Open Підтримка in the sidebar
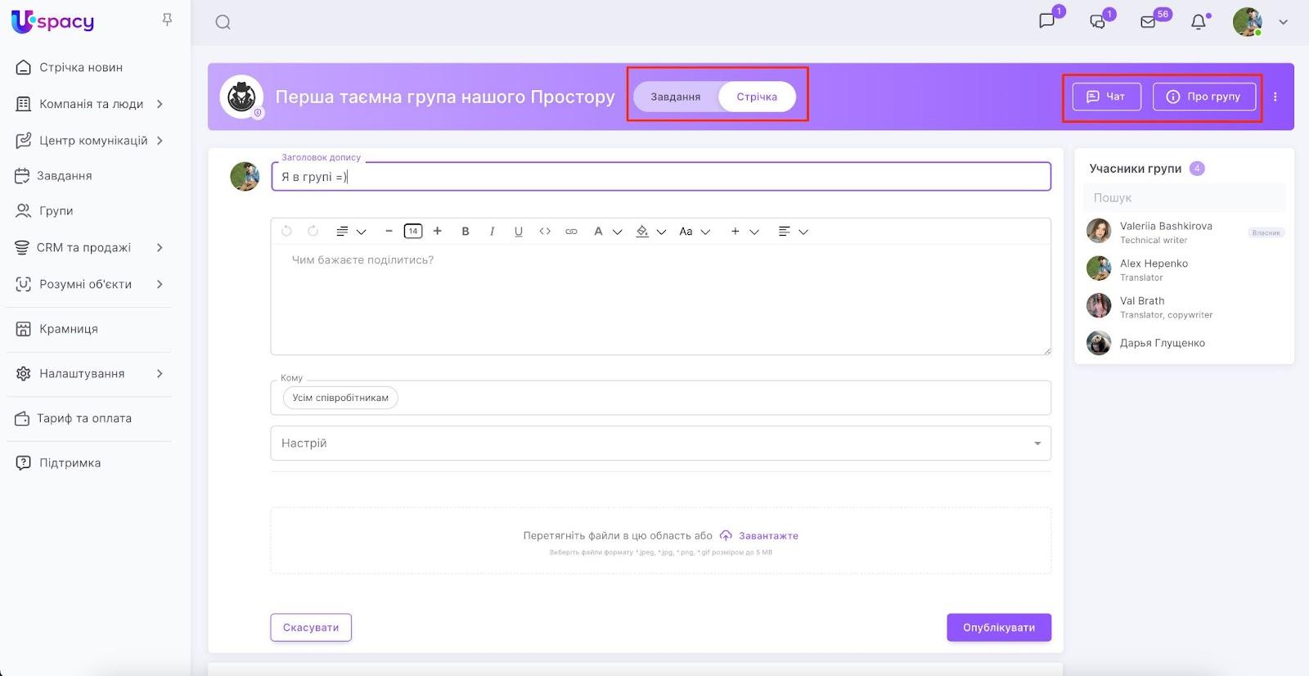This screenshot has height=676, width=1309. (x=70, y=463)
